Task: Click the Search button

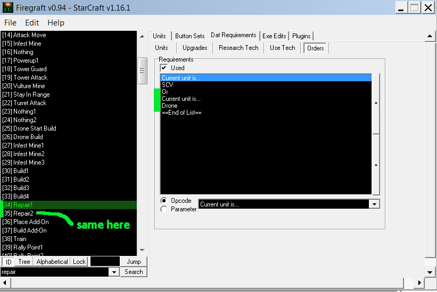Action: pos(134,272)
